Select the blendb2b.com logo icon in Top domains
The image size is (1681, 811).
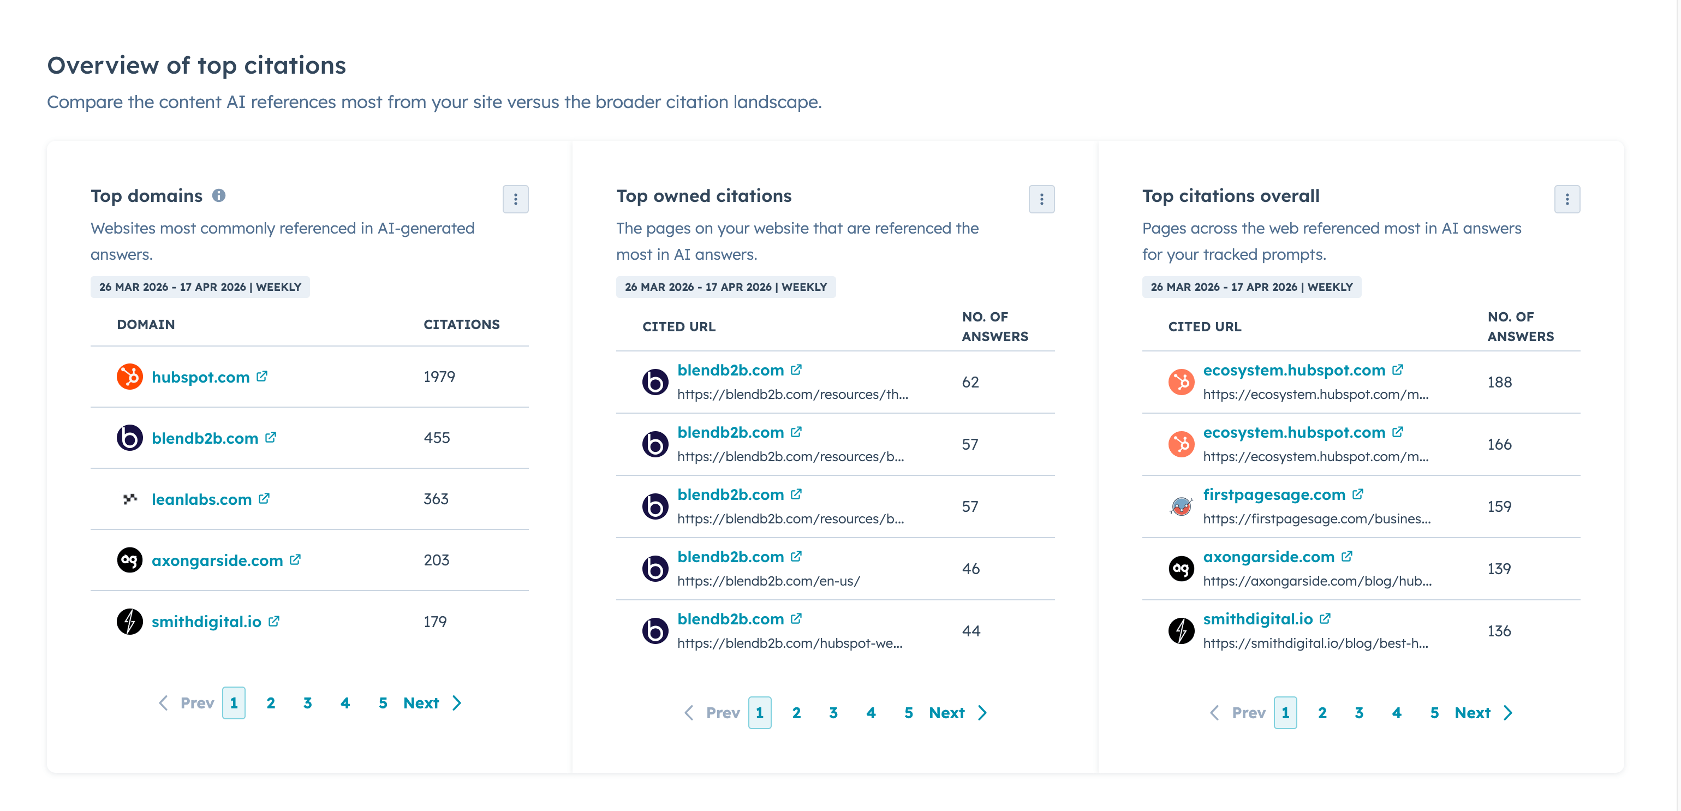[130, 438]
